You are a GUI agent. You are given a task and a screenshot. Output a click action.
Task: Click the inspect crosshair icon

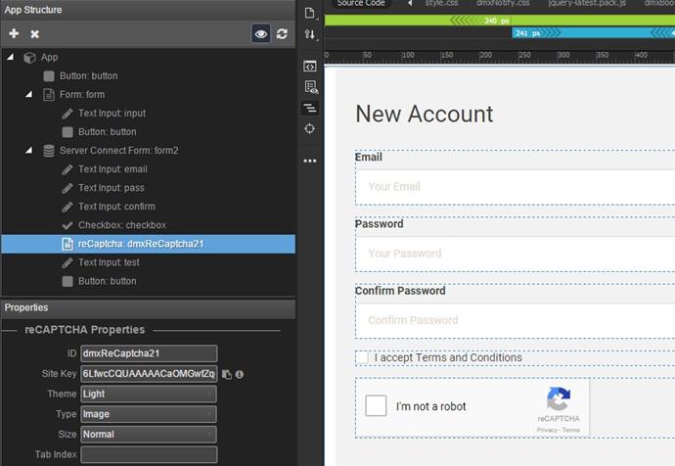(310, 128)
